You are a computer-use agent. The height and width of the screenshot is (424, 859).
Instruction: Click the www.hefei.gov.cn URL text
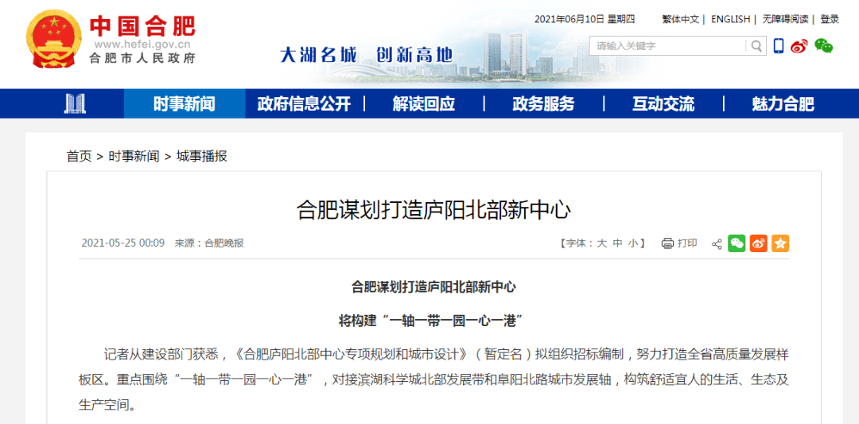(x=142, y=45)
